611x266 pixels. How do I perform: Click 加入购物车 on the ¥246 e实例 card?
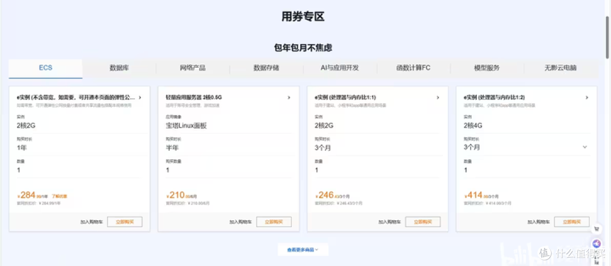(389, 221)
